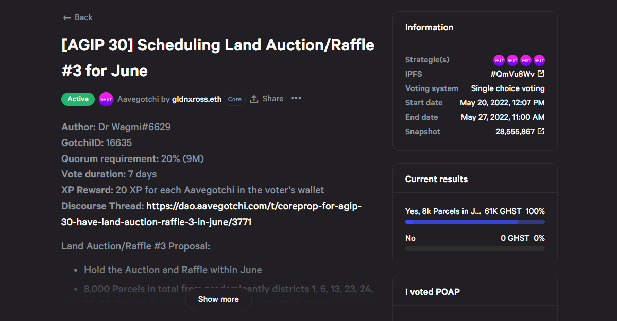The image size is (617, 321).
Task: Open the IPFS external link icon
Action: tap(541, 74)
